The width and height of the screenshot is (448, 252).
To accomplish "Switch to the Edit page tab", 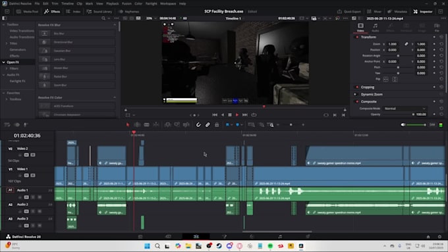I will tap(196, 236).
